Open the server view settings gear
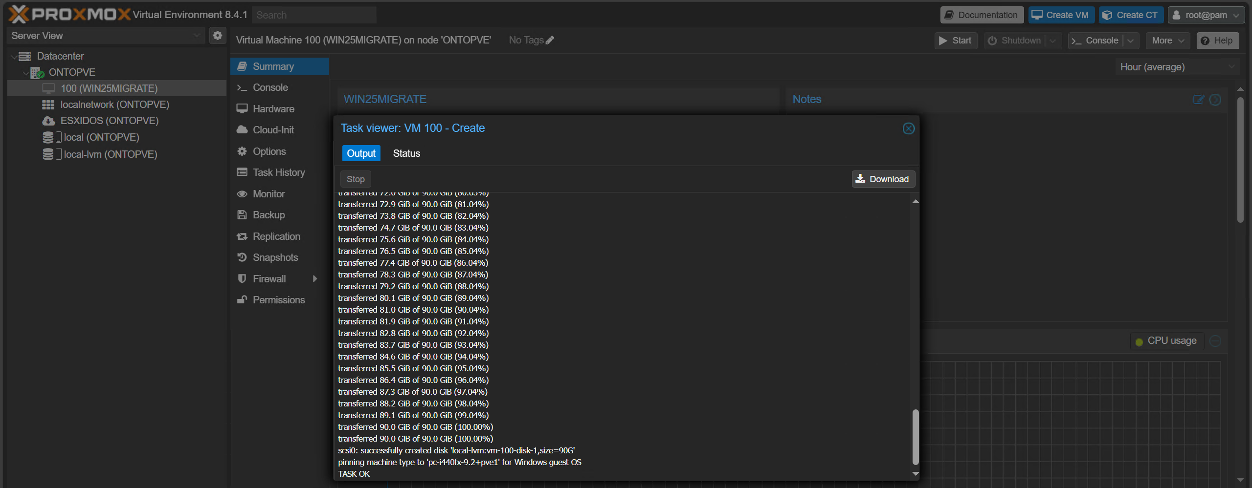Image resolution: width=1252 pixels, height=488 pixels. click(218, 35)
